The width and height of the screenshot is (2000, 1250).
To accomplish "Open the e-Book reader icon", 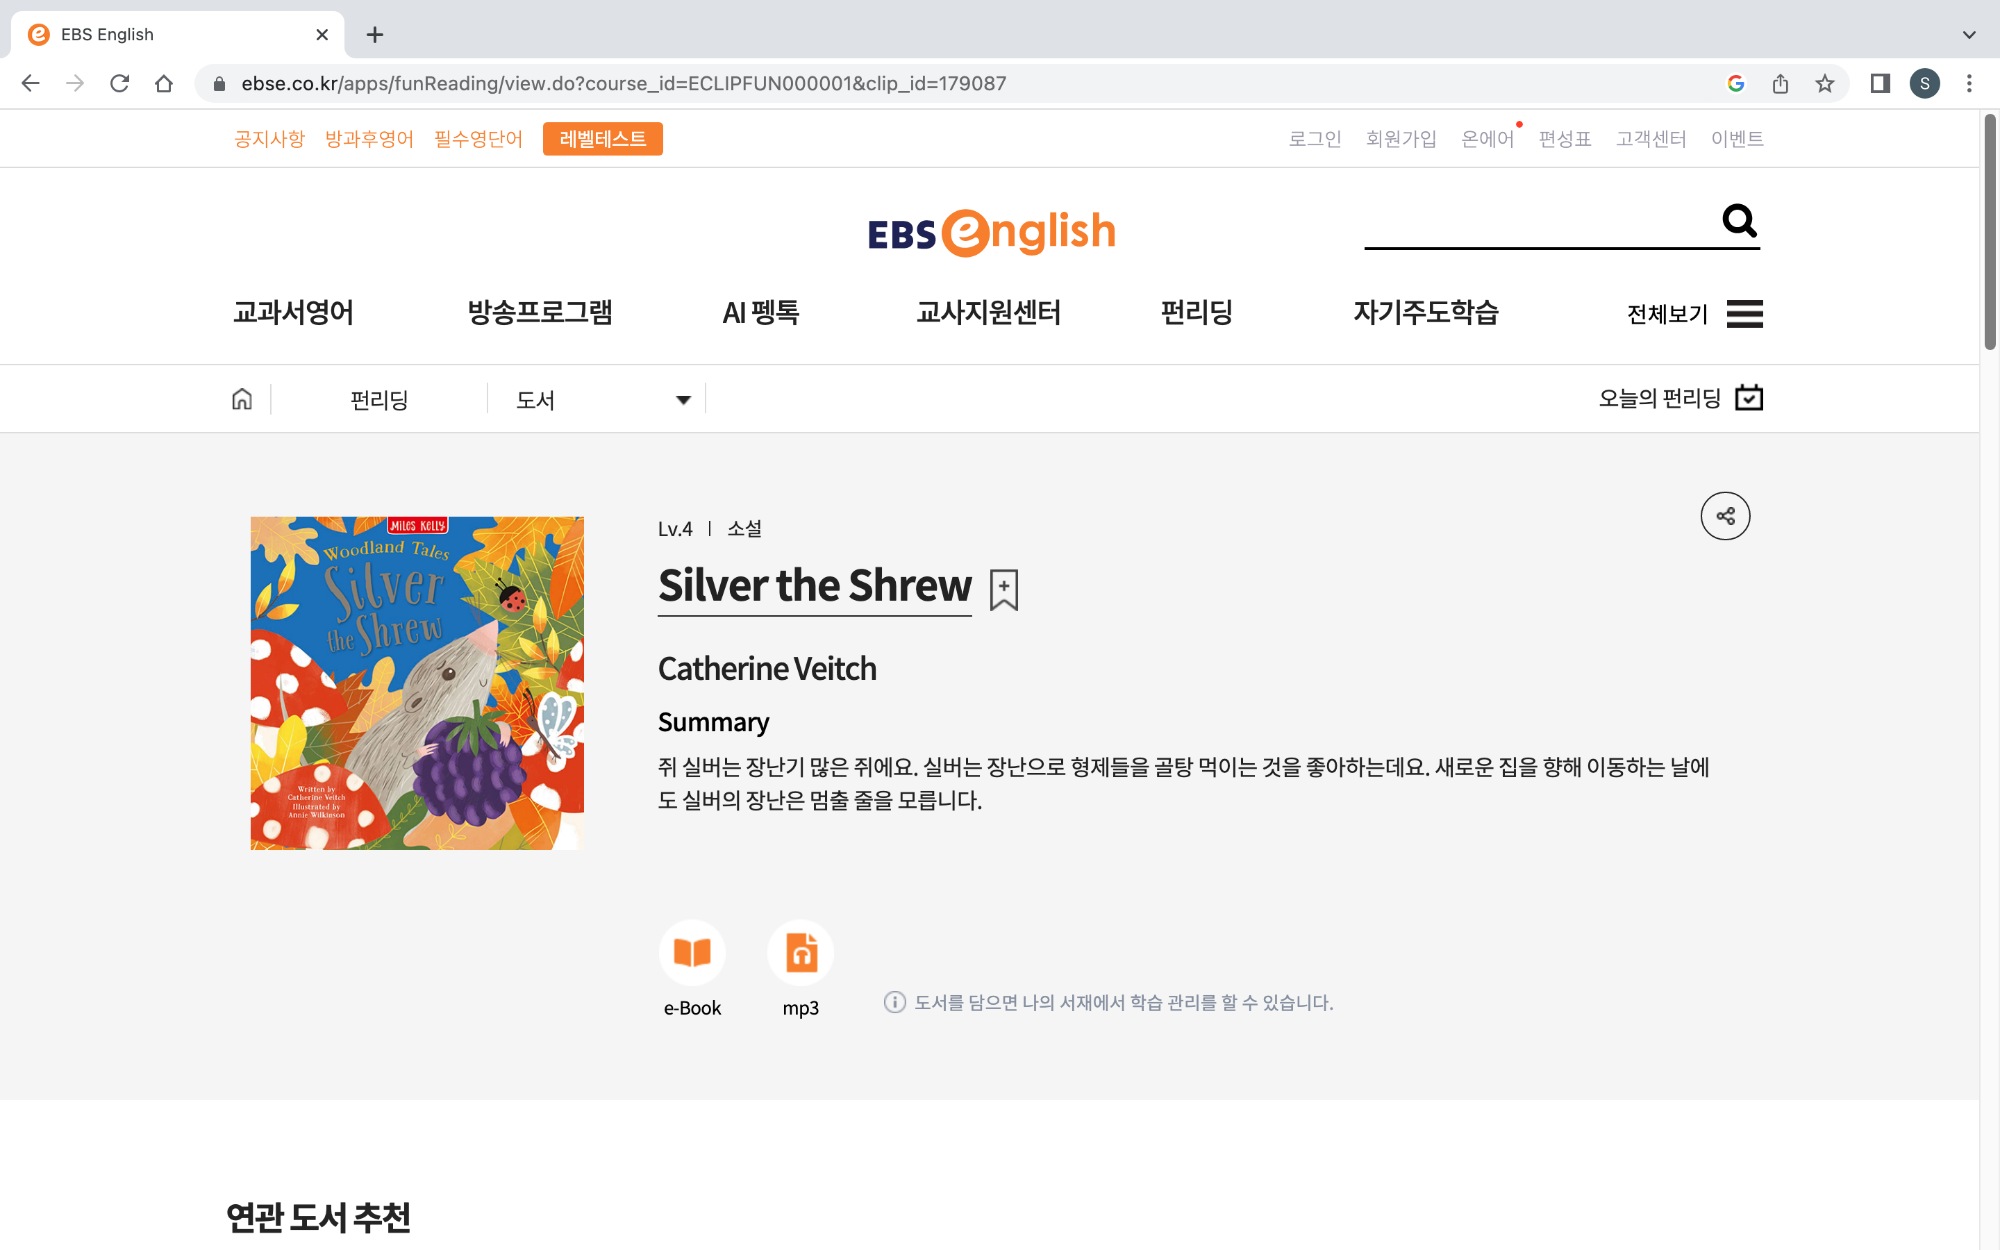I will (x=692, y=952).
